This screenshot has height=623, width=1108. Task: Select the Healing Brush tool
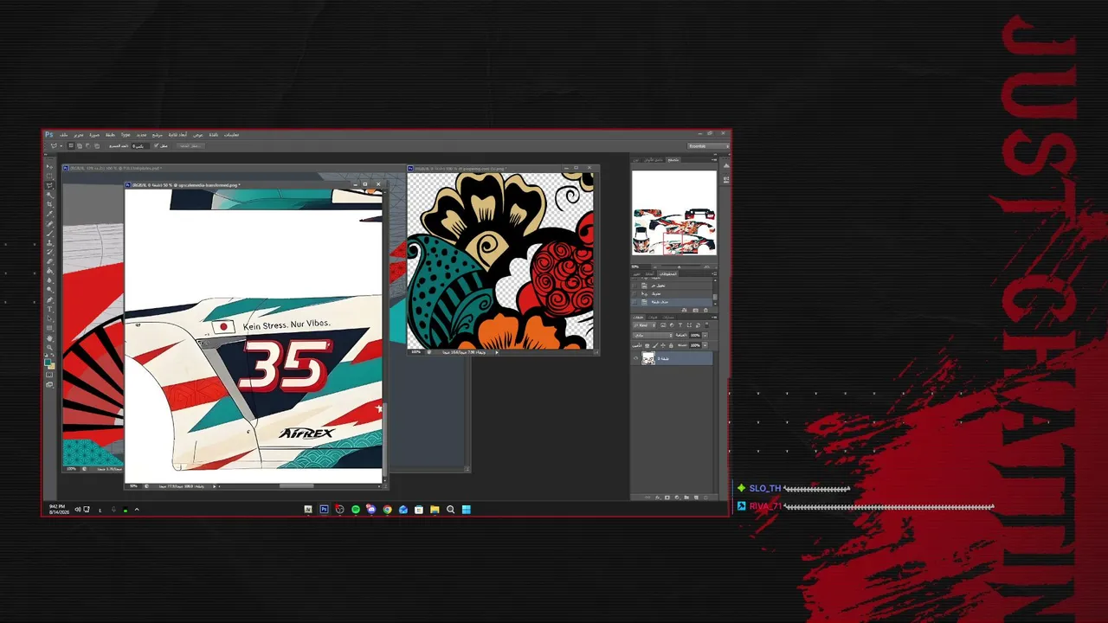[49, 223]
